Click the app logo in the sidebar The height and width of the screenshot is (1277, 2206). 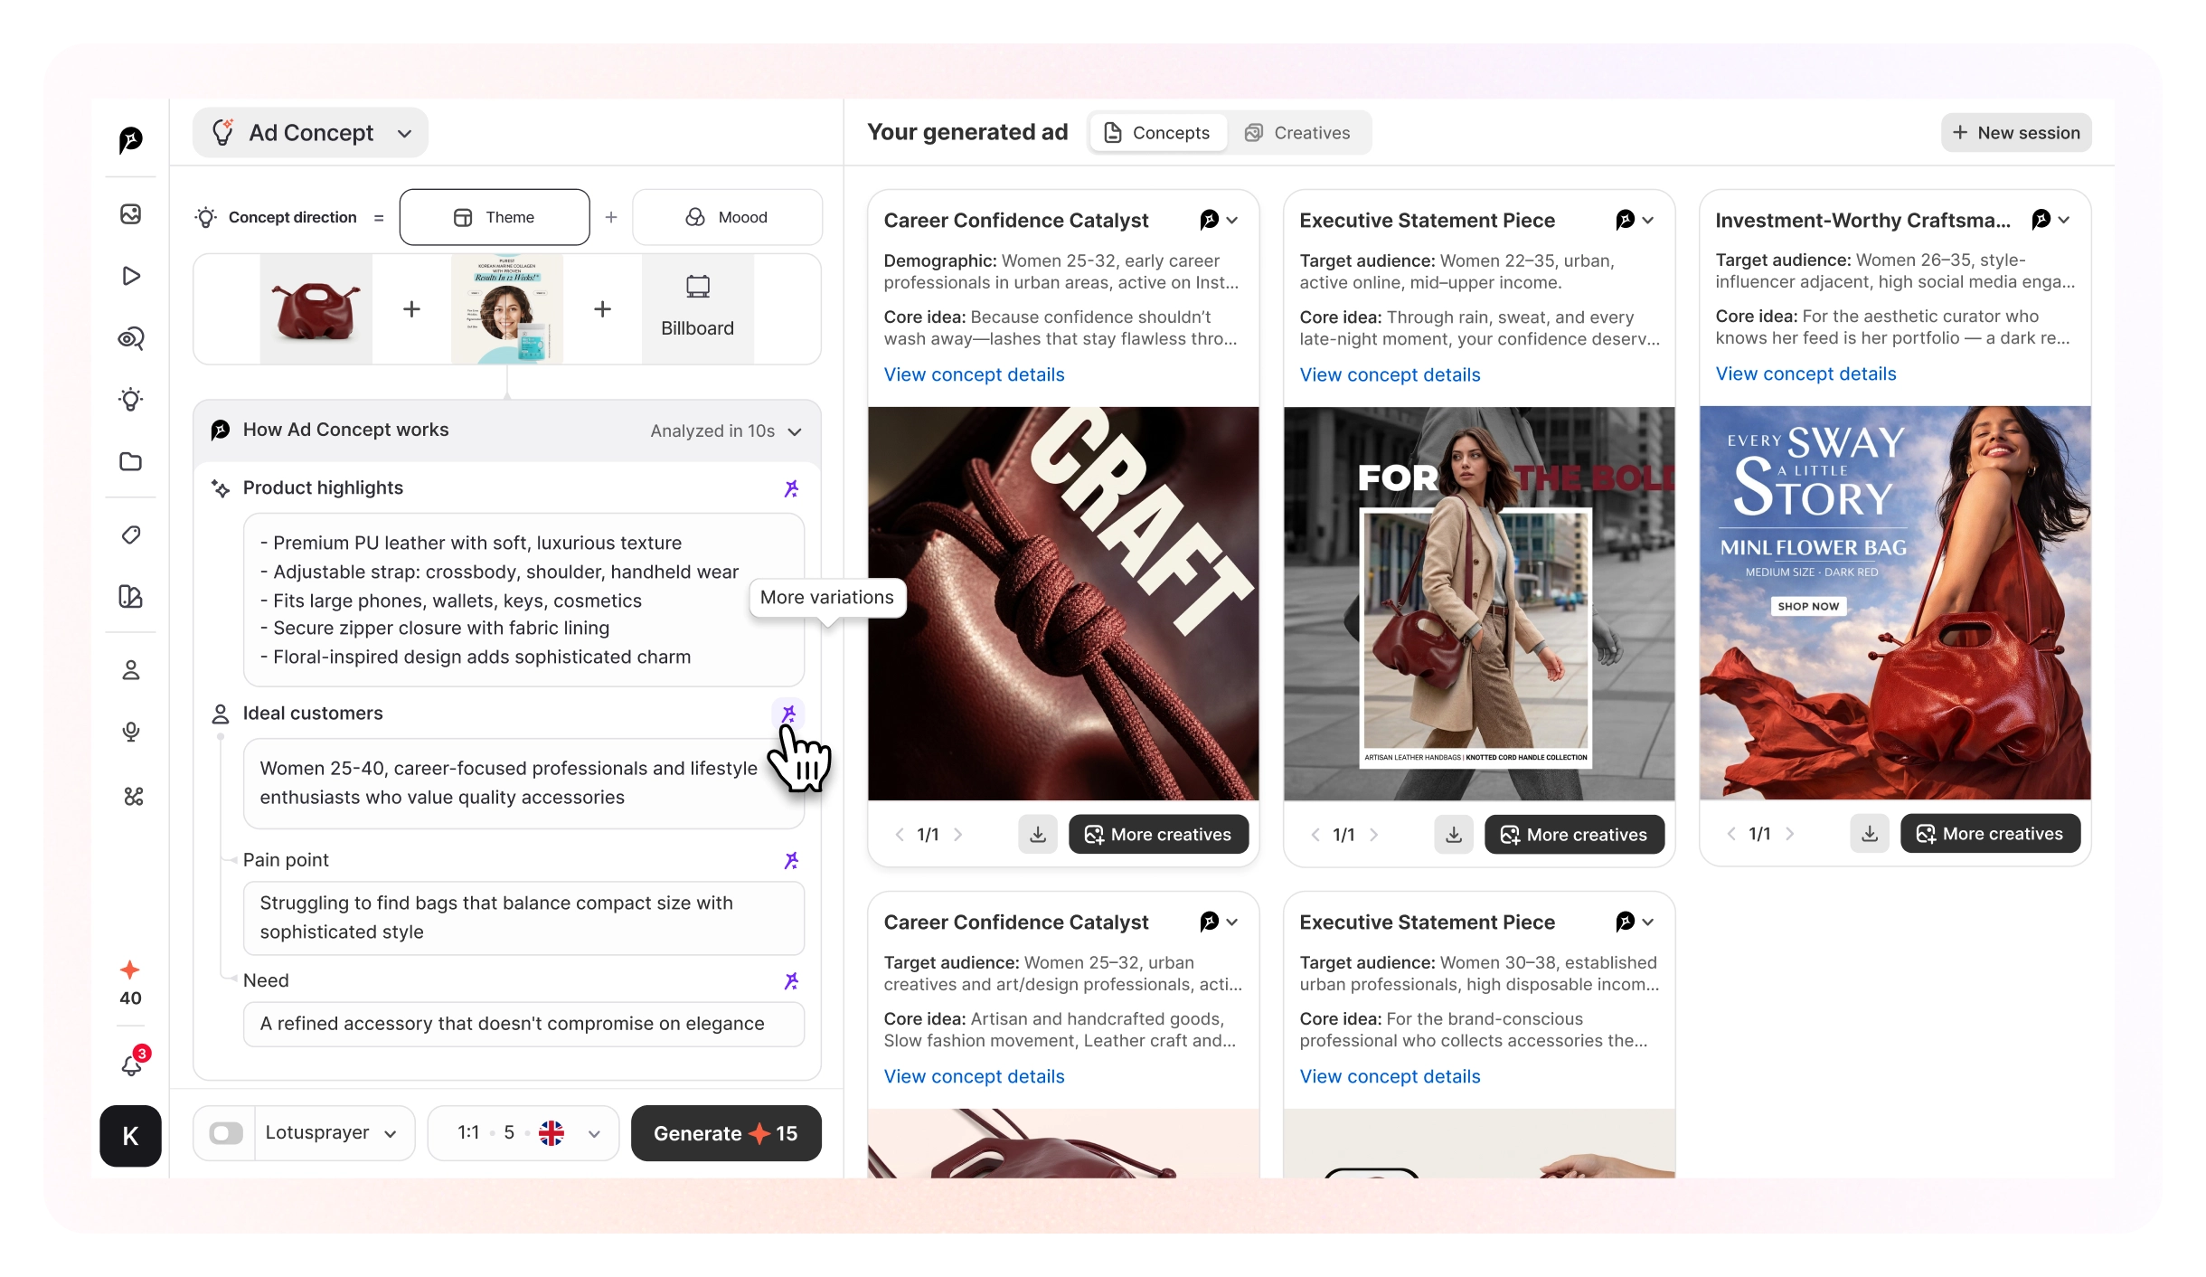coord(131,139)
